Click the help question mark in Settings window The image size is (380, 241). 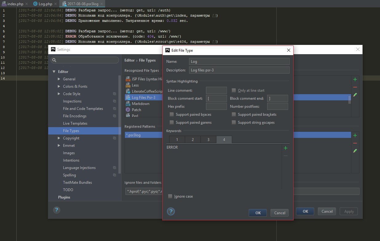[x=57, y=210]
